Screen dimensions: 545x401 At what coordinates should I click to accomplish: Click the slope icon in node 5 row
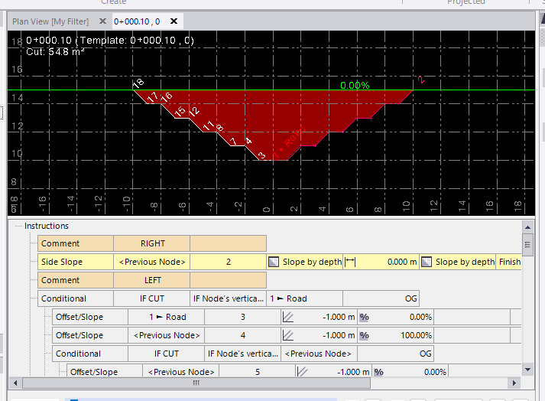tap(303, 372)
